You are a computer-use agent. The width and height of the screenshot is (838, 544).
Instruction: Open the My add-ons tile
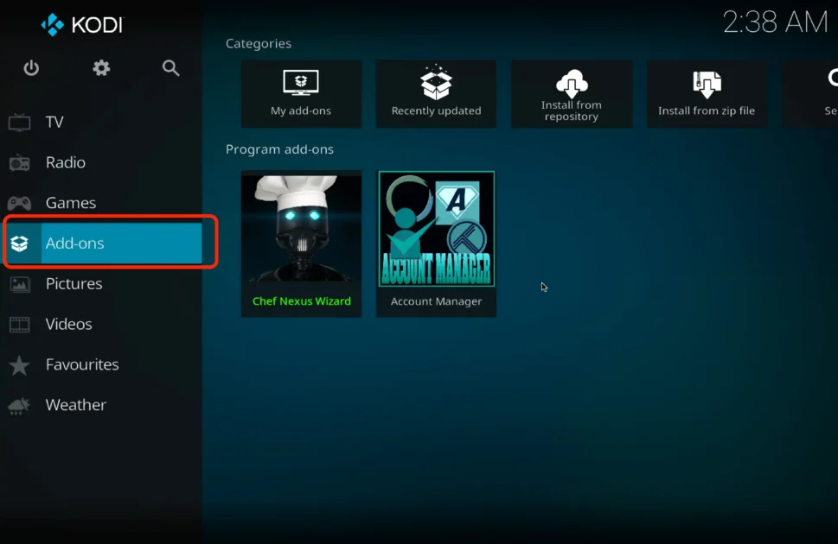301,93
